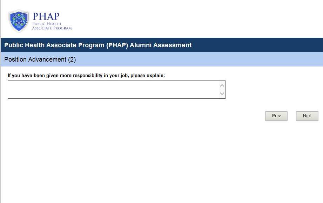This screenshot has width=323, height=203.
Task: Click the text area's vertical scrollbar track
Action: (x=222, y=90)
